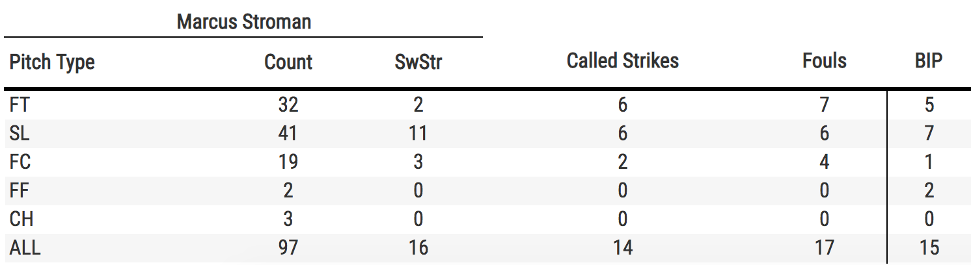Click the ALL Called Strikes value 14
This screenshot has width=971, height=265.
point(623,247)
